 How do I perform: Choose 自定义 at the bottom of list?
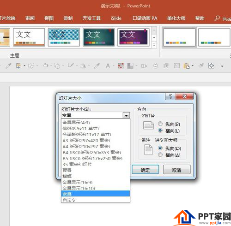[x=96, y=200]
